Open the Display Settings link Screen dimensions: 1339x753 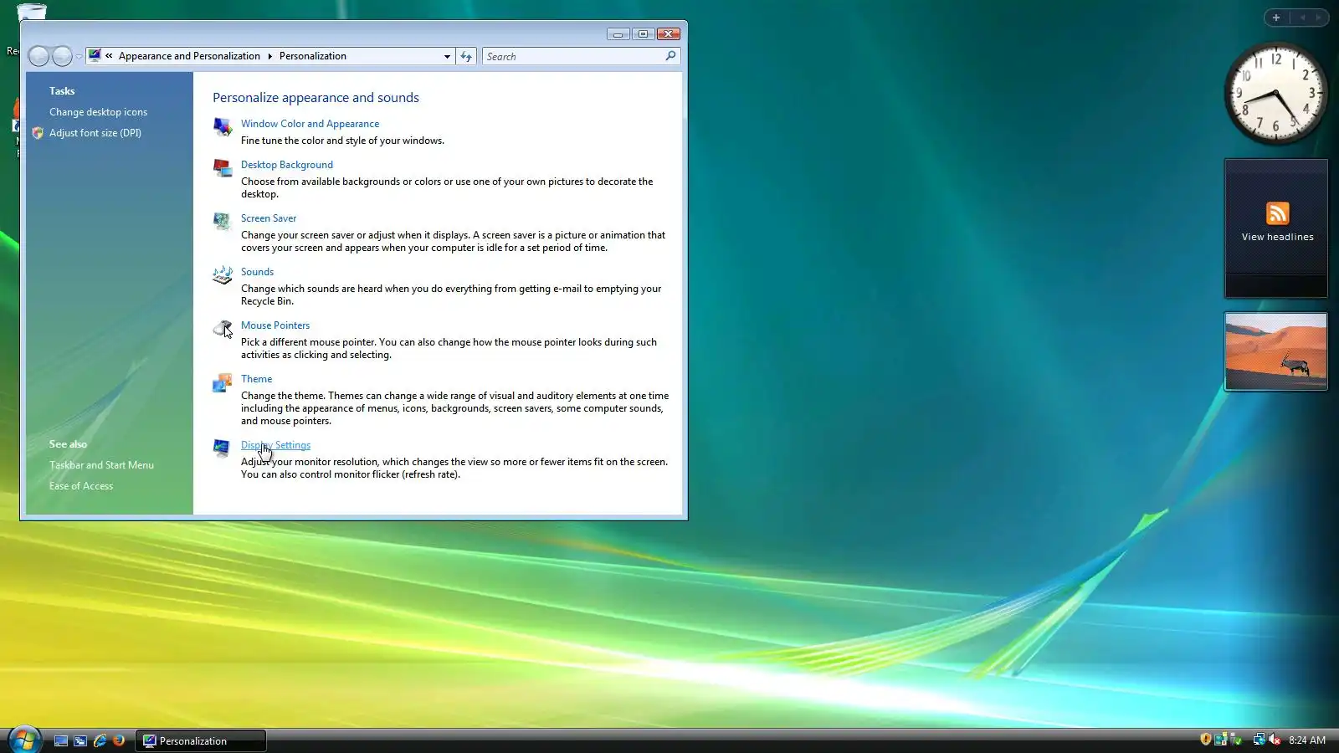tap(275, 445)
